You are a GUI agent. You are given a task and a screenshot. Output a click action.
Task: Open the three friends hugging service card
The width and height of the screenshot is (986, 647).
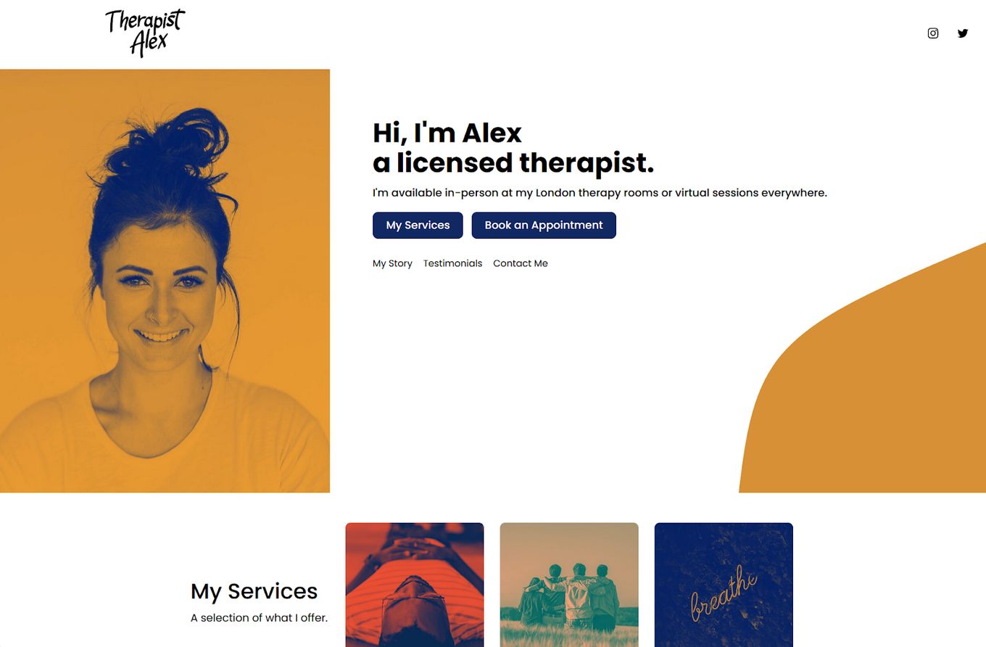click(x=569, y=585)
